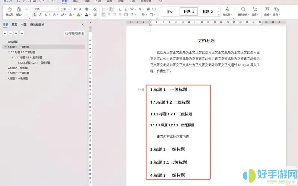Toggle Underline formatting button
Viewport: 298px width, 186px height.
46,15
